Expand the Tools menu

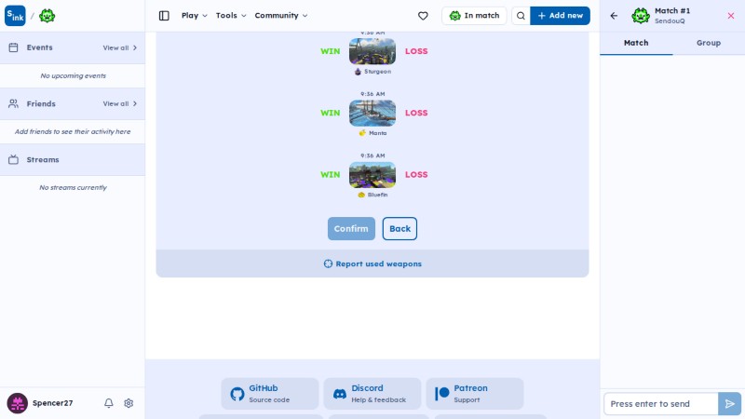click(231, 16)
